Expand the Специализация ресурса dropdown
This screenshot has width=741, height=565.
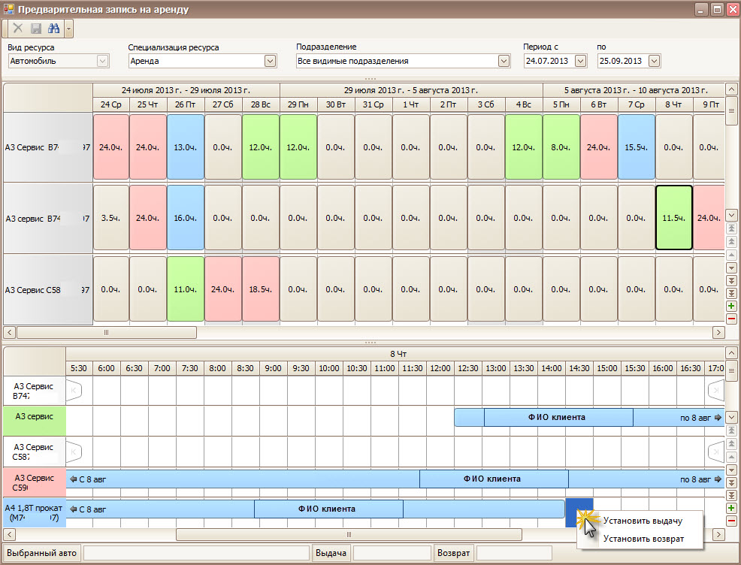point(270,61)
